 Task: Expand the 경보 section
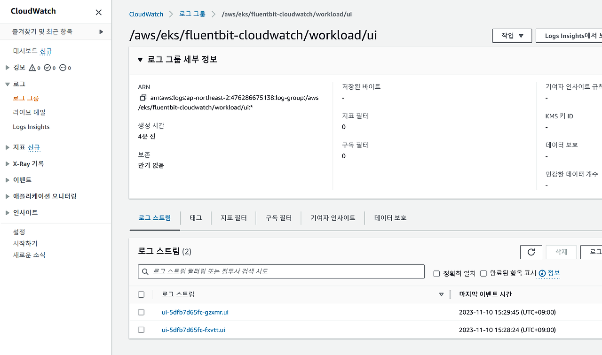tap(7, 68)
